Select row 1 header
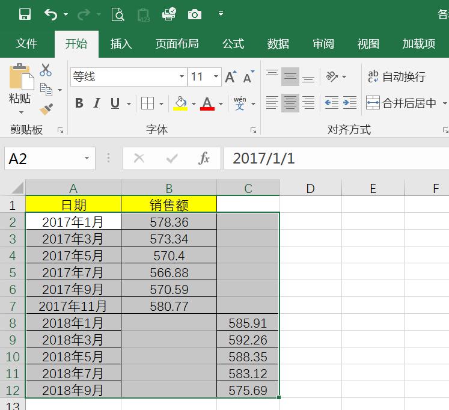The height and width of the screenshot is (410, 449). 12,205
